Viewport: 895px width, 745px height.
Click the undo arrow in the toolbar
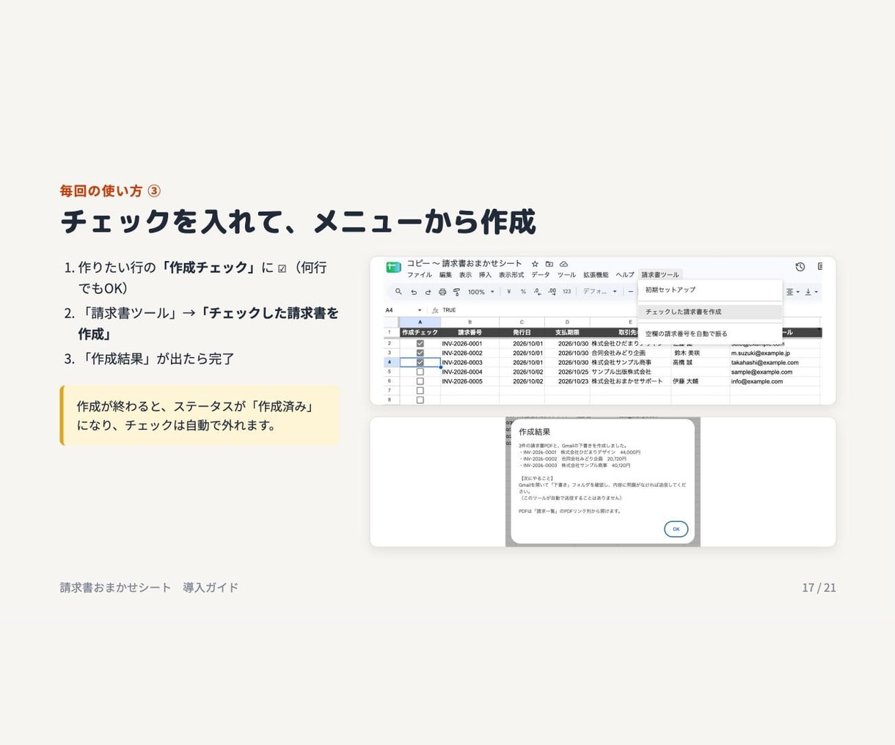click(414, 292)
